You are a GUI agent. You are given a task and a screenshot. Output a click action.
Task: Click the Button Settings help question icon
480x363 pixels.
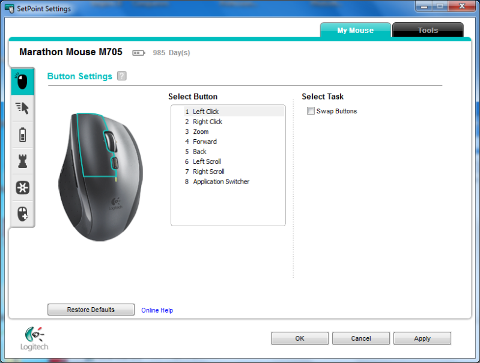click(122, 76)
